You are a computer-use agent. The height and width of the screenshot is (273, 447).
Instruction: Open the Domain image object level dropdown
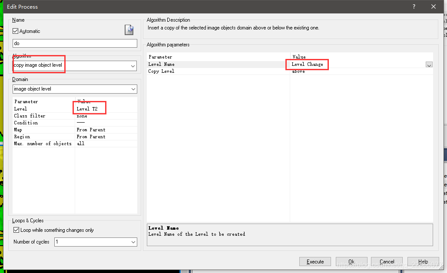coord(133,89)
